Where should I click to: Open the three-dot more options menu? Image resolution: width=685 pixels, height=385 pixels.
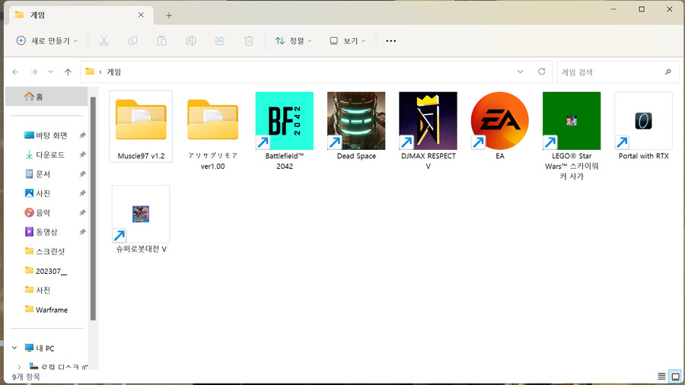pyautogui.click(x=391, y=40)
